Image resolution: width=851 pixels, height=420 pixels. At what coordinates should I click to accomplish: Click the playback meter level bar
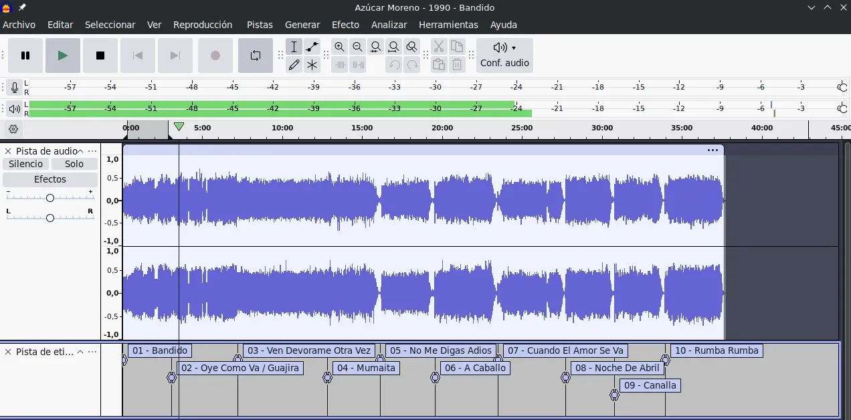(x=281, y=109)
